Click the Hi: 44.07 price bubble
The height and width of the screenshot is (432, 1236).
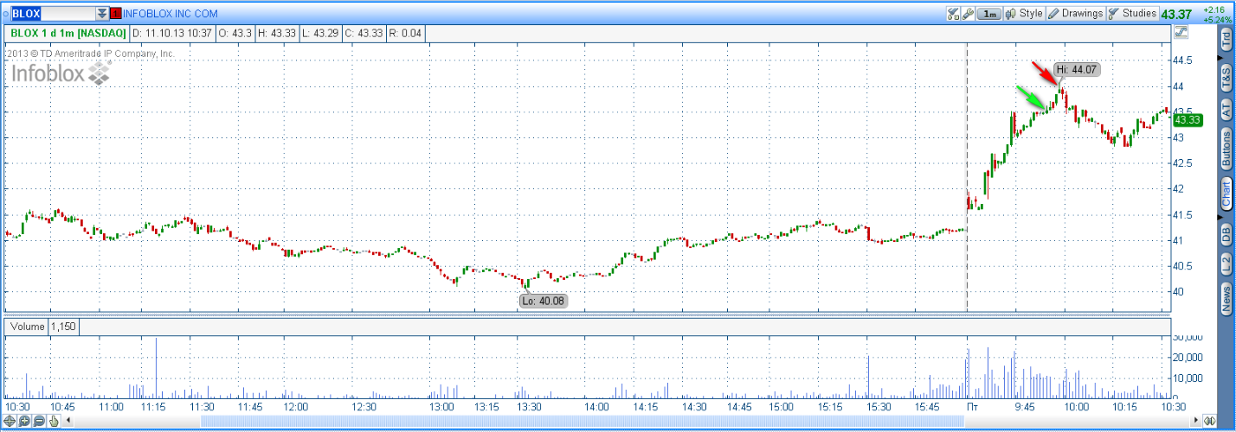pos(1078,69)
